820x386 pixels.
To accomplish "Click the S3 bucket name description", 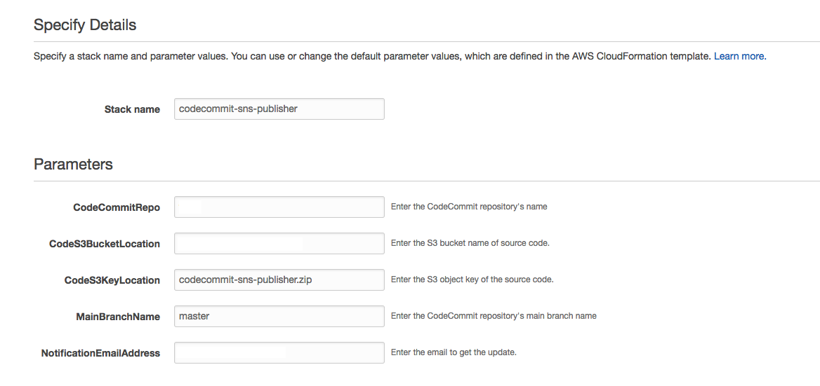I will pos(470,243).
